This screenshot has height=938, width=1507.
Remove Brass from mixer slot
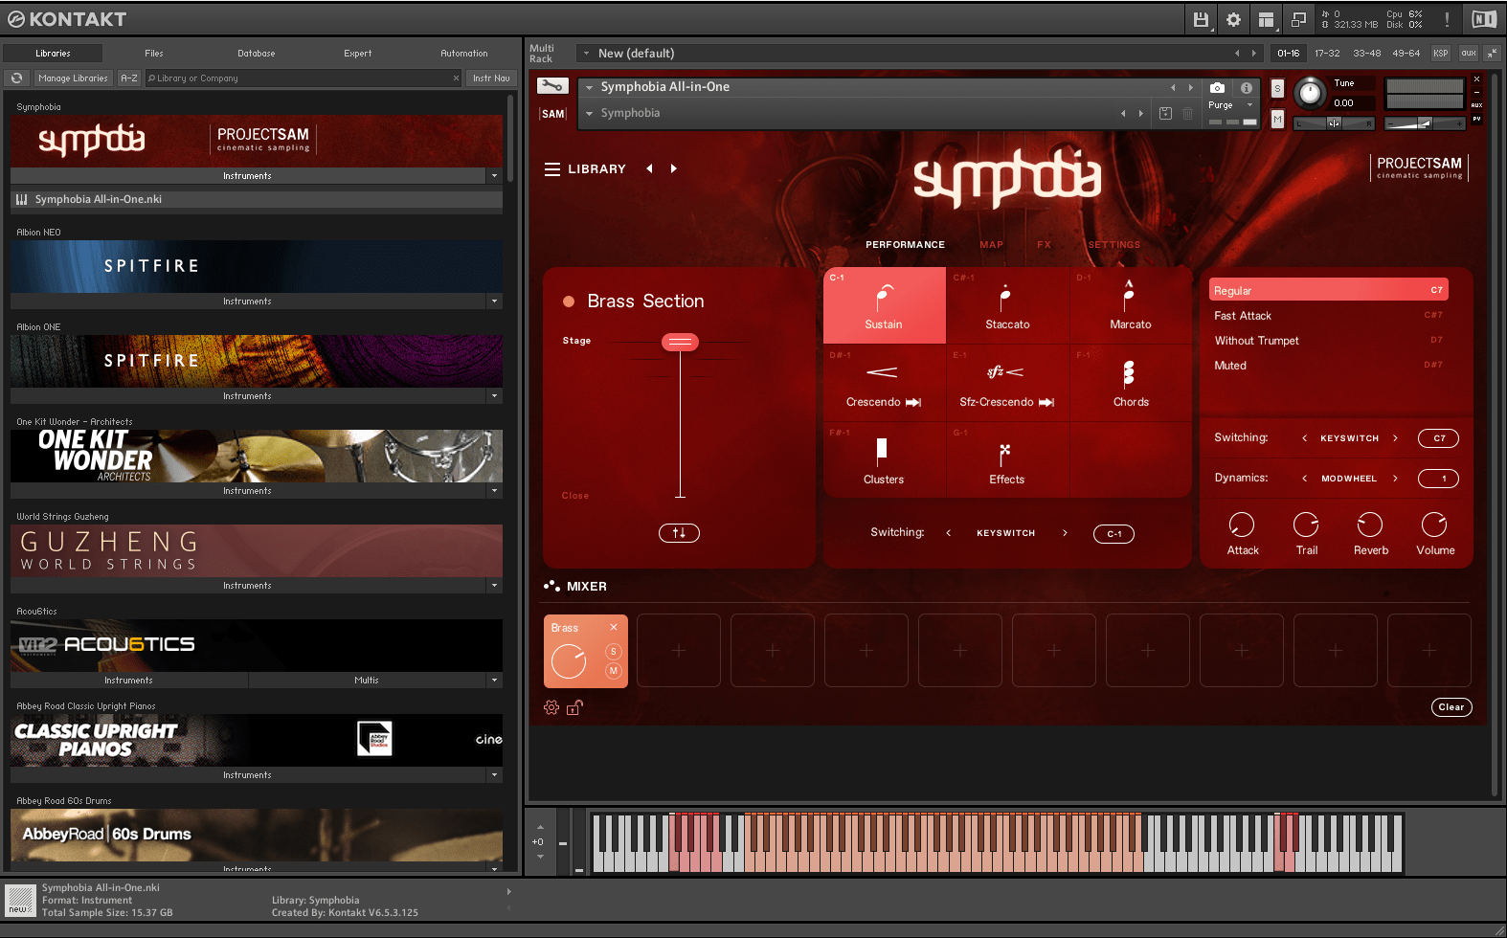(x=614, y=628)
